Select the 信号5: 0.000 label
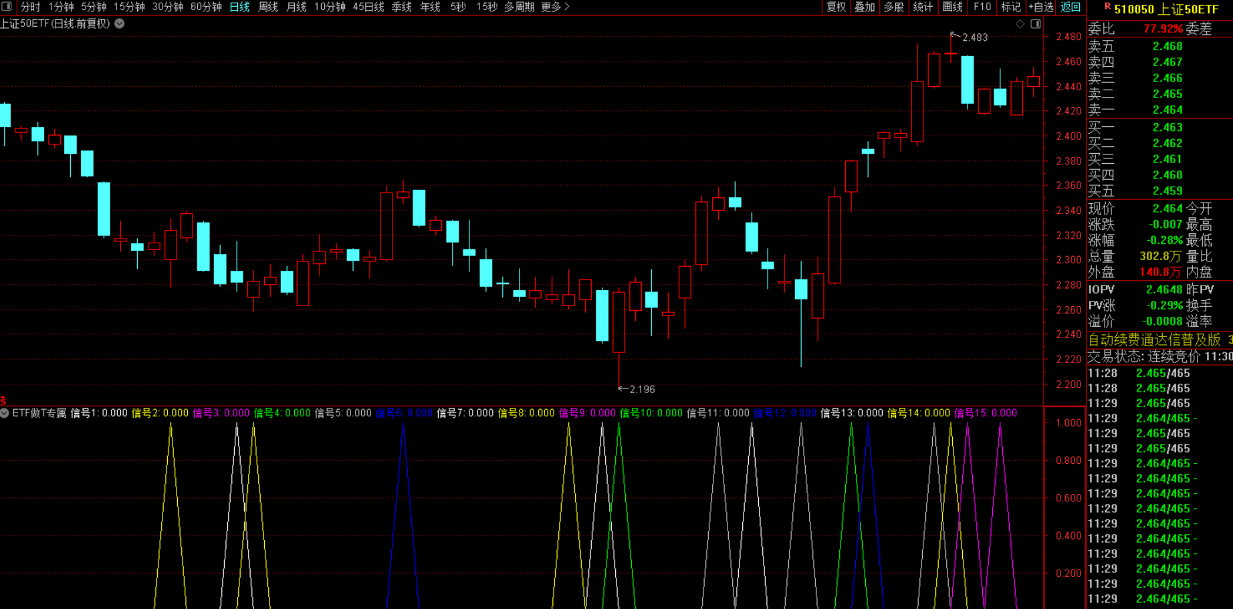 point(343,413)
